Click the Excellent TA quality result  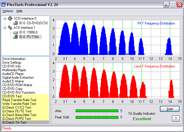[x=142, y=119]
